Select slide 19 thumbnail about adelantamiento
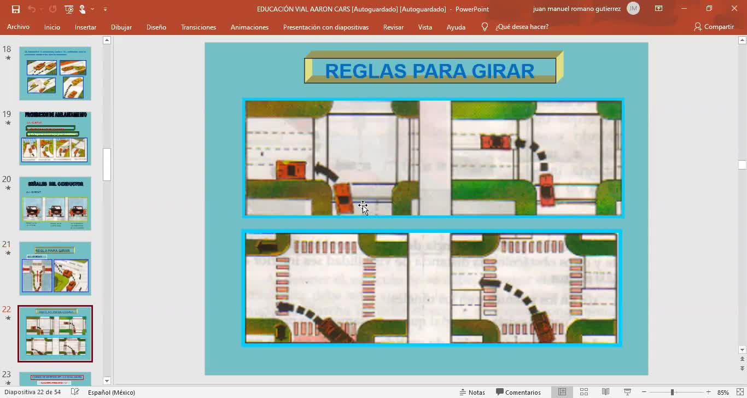The width and height of the screenshot is (747, 398). coord(55,138)
